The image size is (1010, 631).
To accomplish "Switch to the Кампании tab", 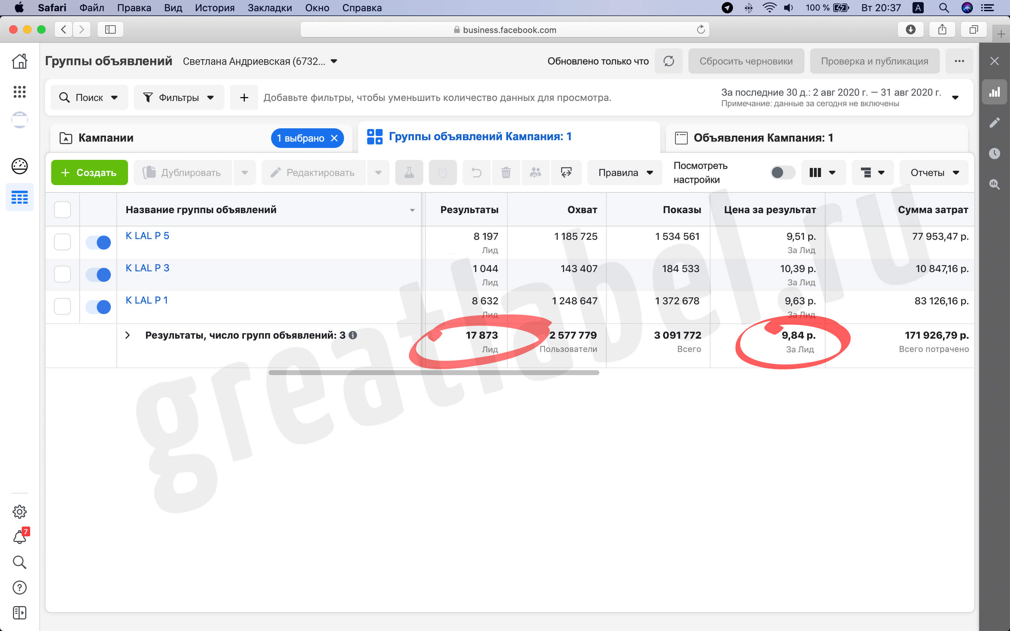I will pos(106,138).
